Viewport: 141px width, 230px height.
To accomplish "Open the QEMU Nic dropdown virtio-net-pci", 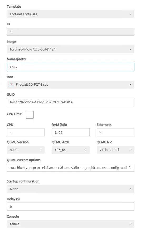I will pos(115,150).
